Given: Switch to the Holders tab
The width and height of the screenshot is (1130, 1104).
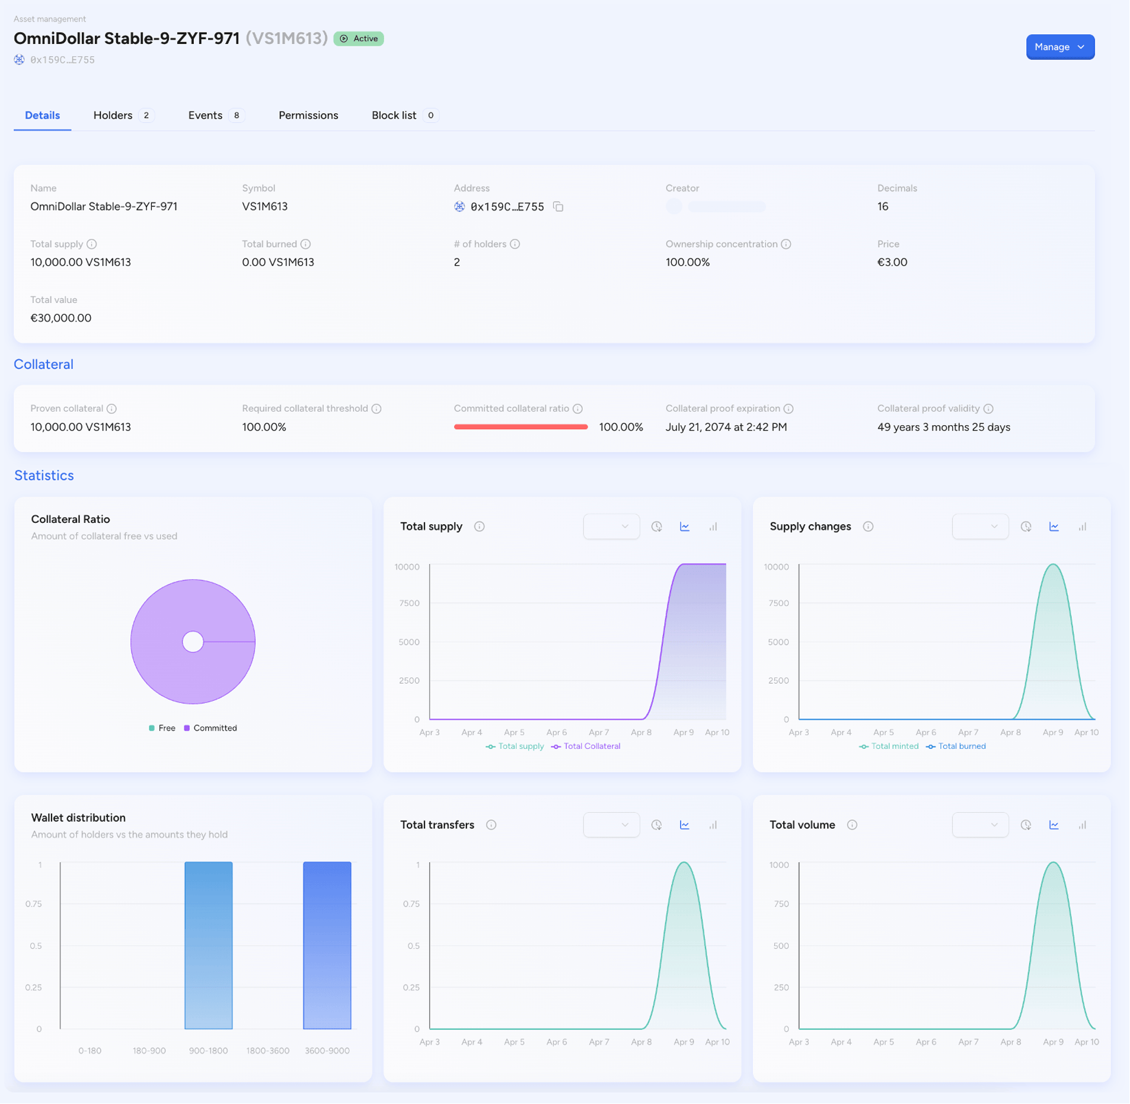Looking at the screenshot, I should click(113, 115).
